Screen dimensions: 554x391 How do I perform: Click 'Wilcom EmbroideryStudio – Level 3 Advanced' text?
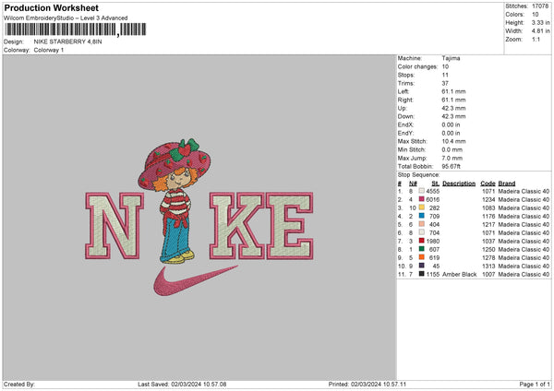pos(66,18)
